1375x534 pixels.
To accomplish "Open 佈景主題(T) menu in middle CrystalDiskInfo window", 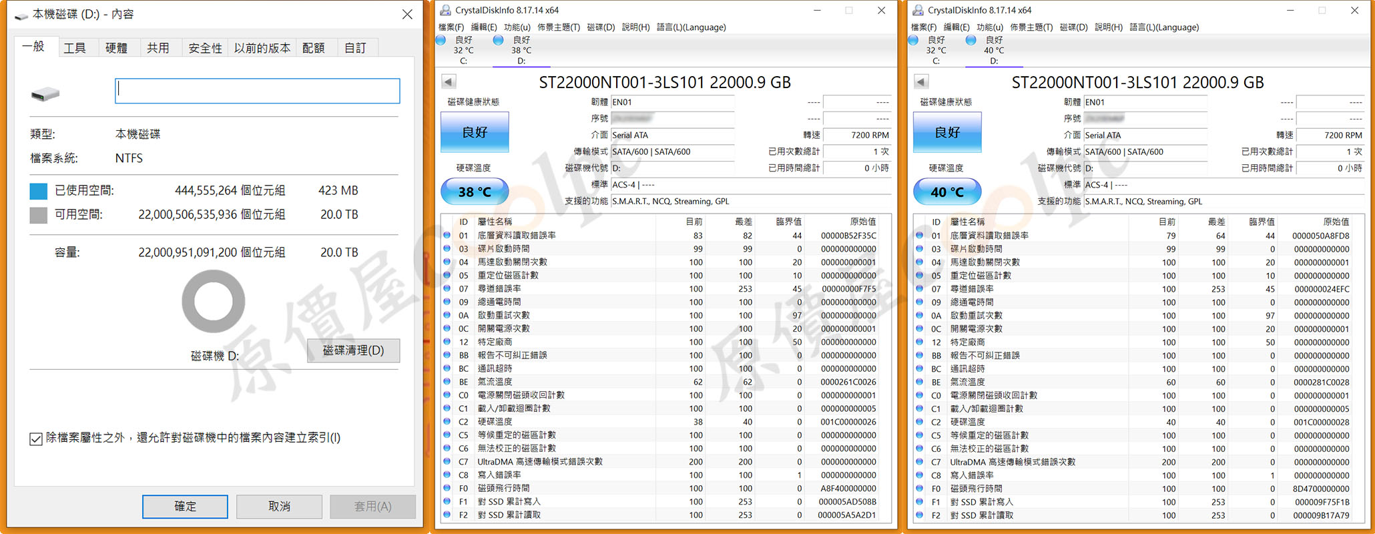I will tap(559, 27).
